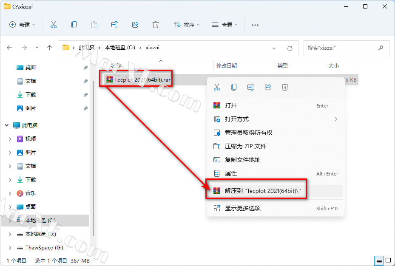This screenshot has width=395, height=266.
Task: Refresh the xiazai folder view
Action: (x=290, y=48)
